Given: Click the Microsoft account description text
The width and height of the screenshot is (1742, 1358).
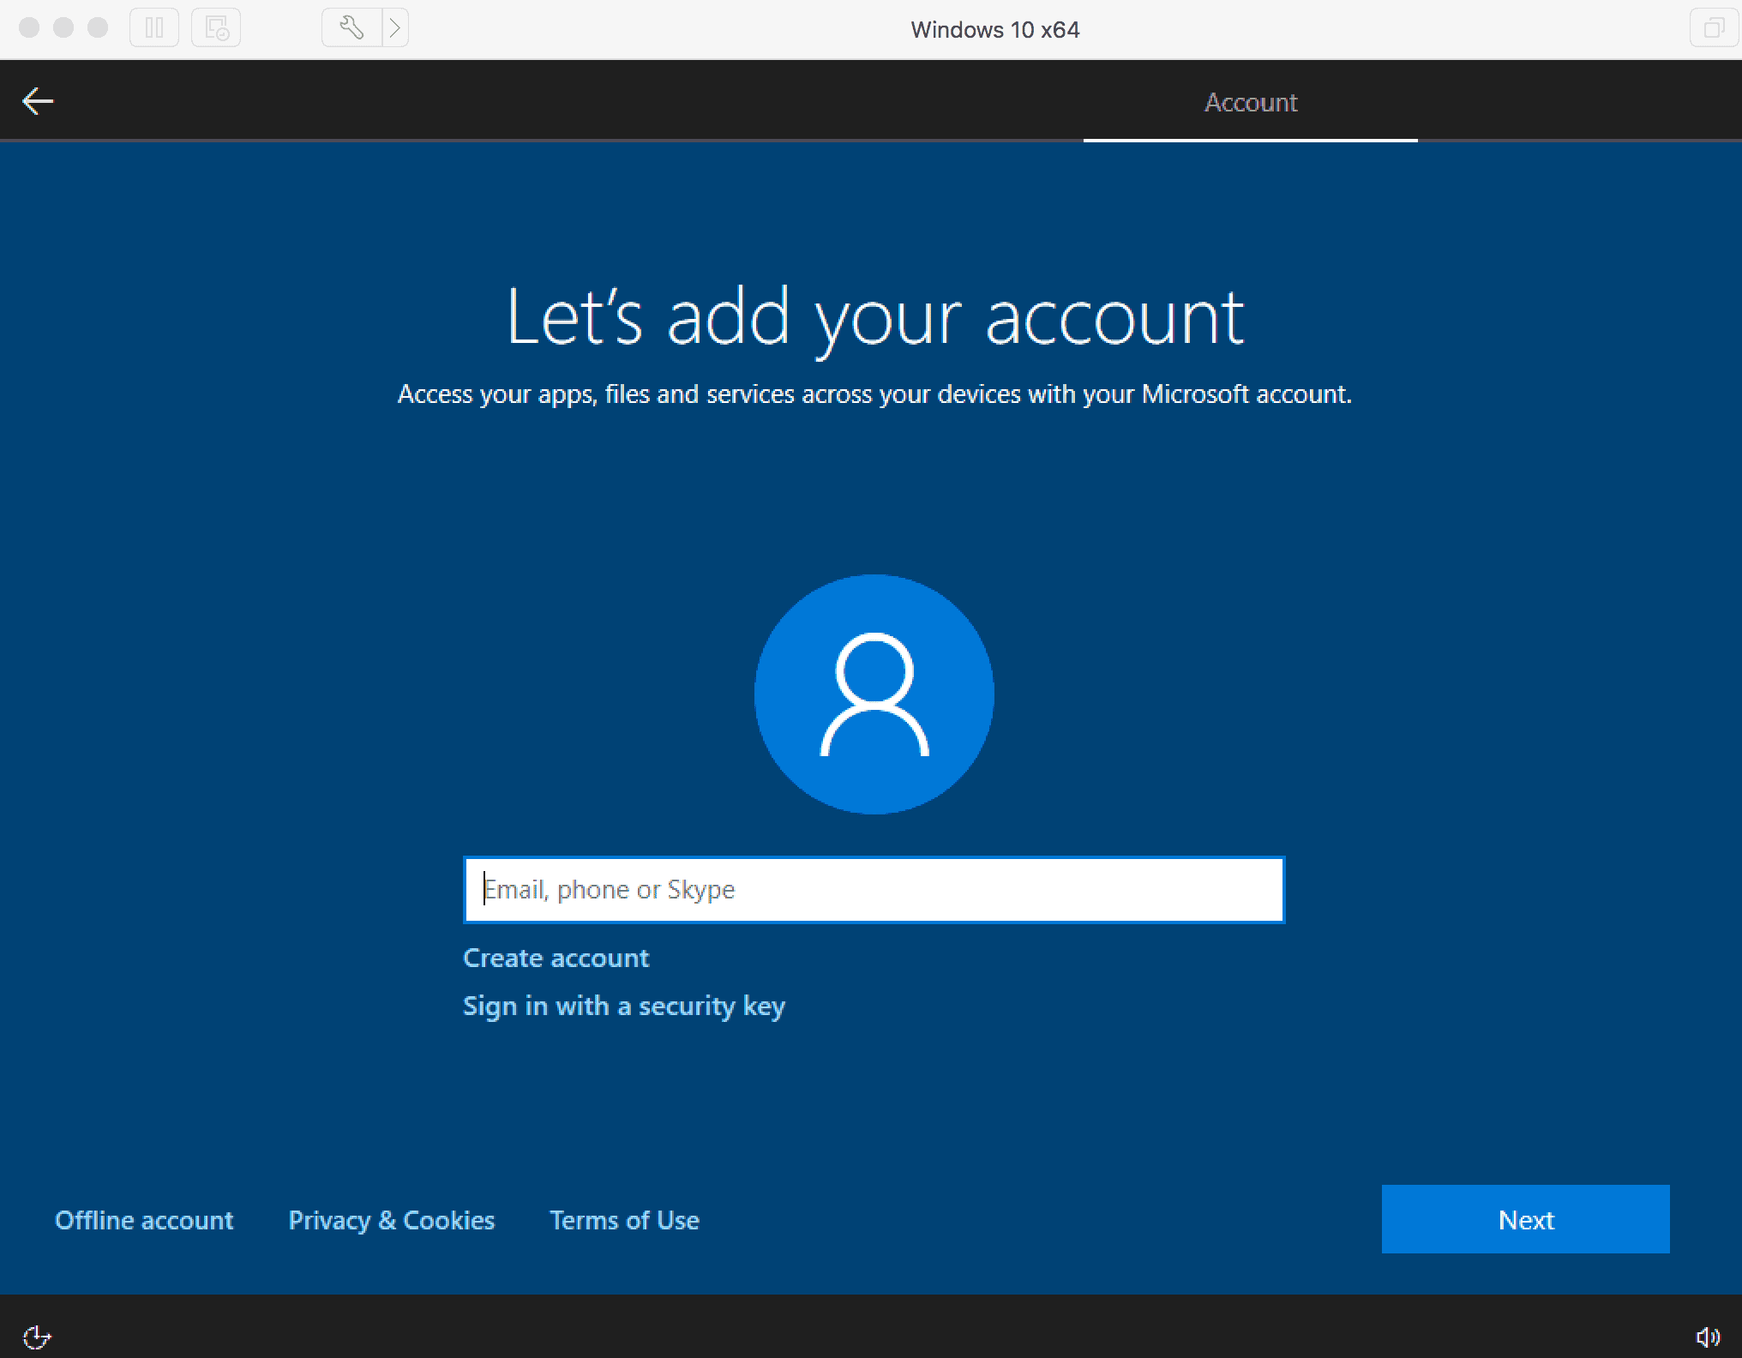Looking at the screenshot, I should pyautogui.click(x=874, y=394).
